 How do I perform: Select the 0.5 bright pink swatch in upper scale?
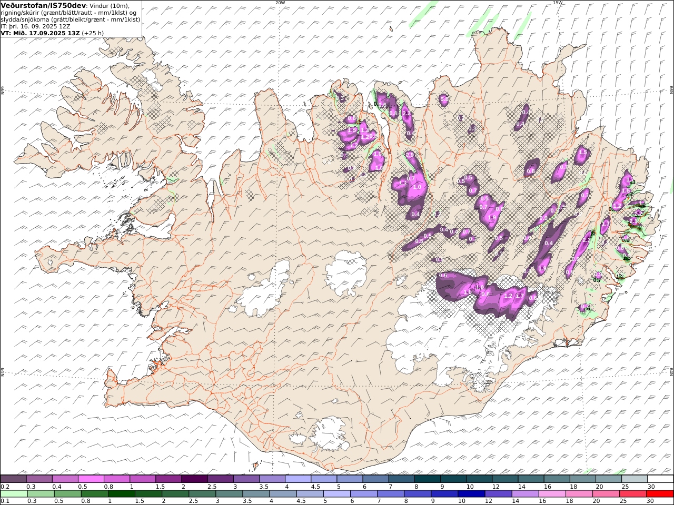pyautogui.click(x=91, y=479)
